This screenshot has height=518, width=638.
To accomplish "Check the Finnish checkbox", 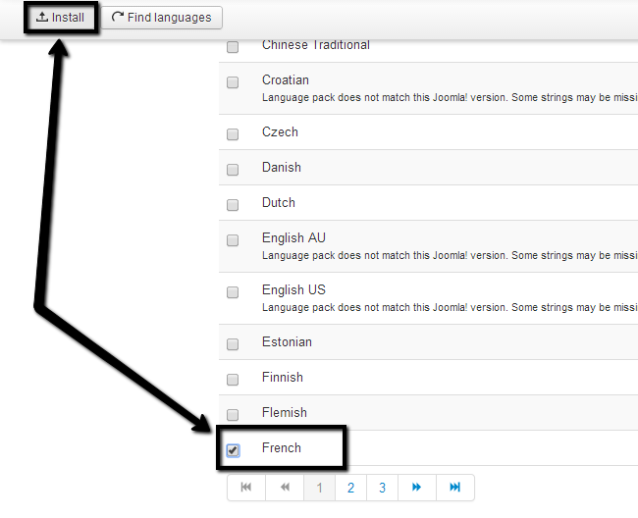I will (233, 380).
